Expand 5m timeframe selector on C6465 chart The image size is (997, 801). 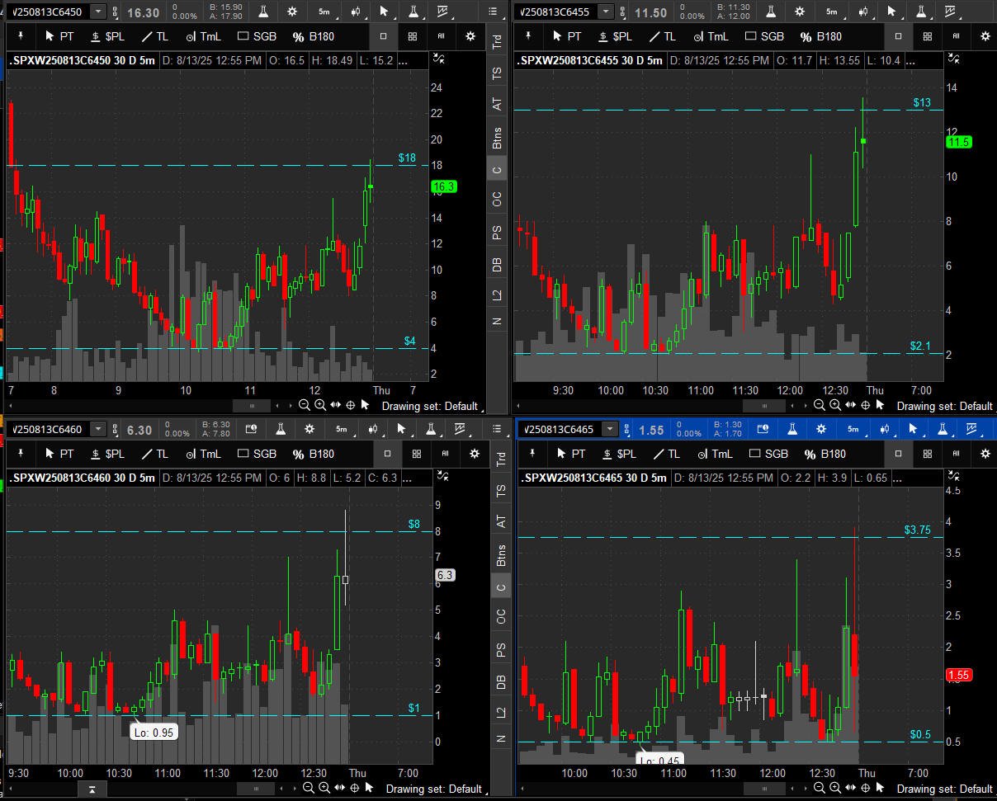point(853,429)
